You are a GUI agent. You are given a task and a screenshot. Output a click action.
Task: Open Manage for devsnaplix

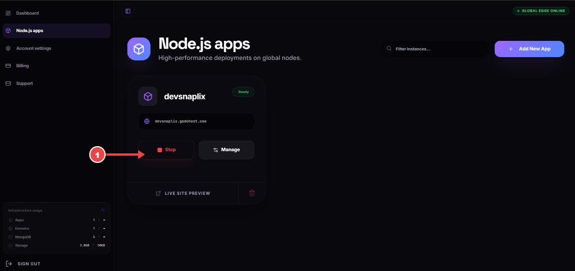click(x=227, y=150)
